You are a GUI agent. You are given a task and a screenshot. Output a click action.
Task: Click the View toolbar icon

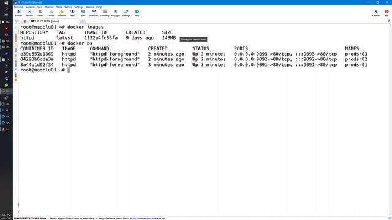(72, 13)
